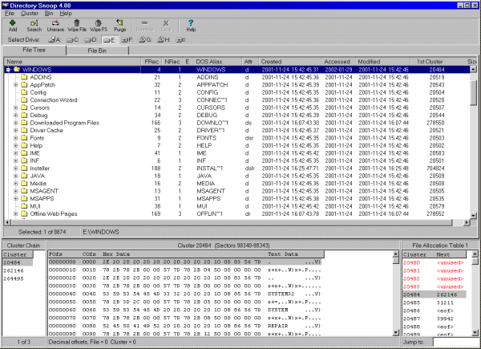The image size is (481, 349).
Task: Select CD drive G:
Action: coord(145,39)
